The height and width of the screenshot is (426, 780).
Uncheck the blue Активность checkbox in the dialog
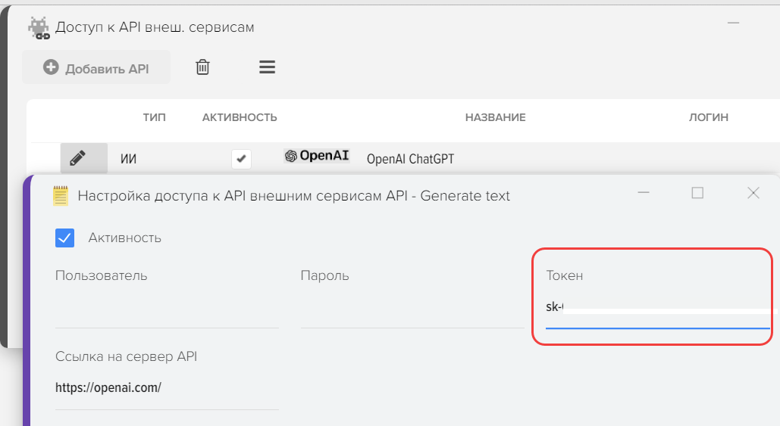[x=65, y=238]
